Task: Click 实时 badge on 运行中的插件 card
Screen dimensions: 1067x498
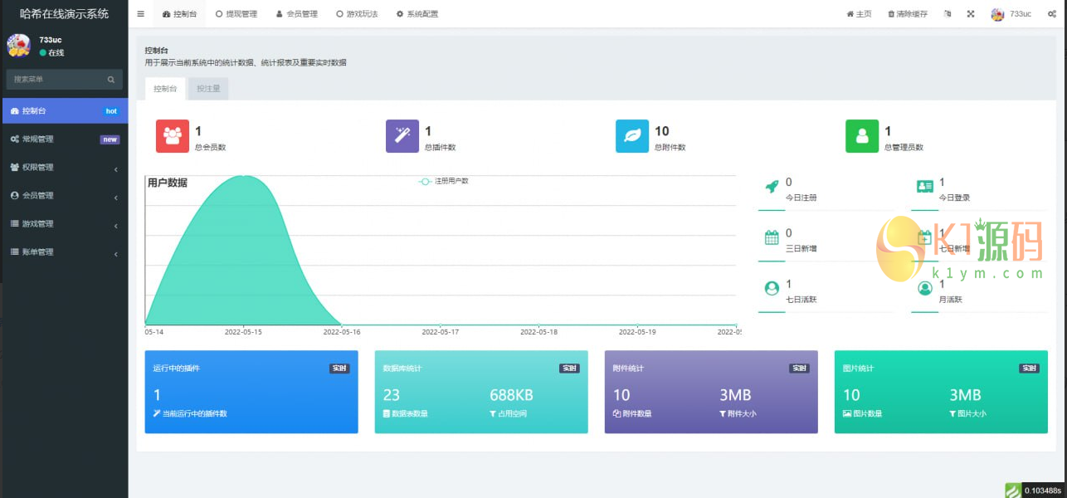Action: pyautogui.click(x=339, y=369)
